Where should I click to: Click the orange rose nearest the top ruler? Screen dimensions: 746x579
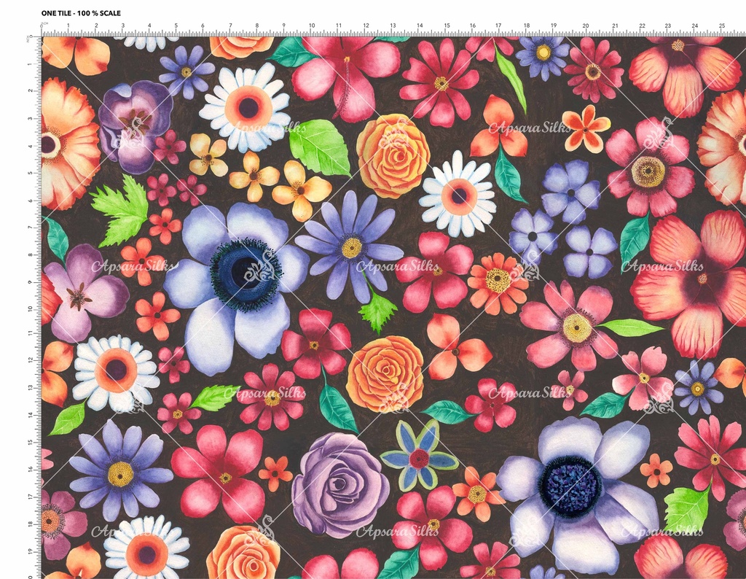click(241, 46)
